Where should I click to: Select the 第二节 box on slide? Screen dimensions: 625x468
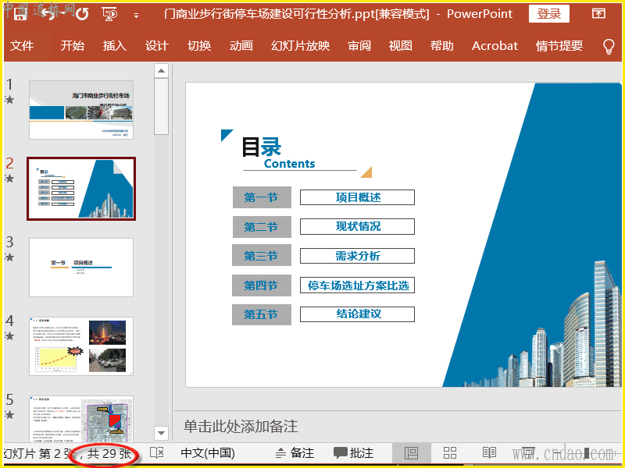coord(262,227)
